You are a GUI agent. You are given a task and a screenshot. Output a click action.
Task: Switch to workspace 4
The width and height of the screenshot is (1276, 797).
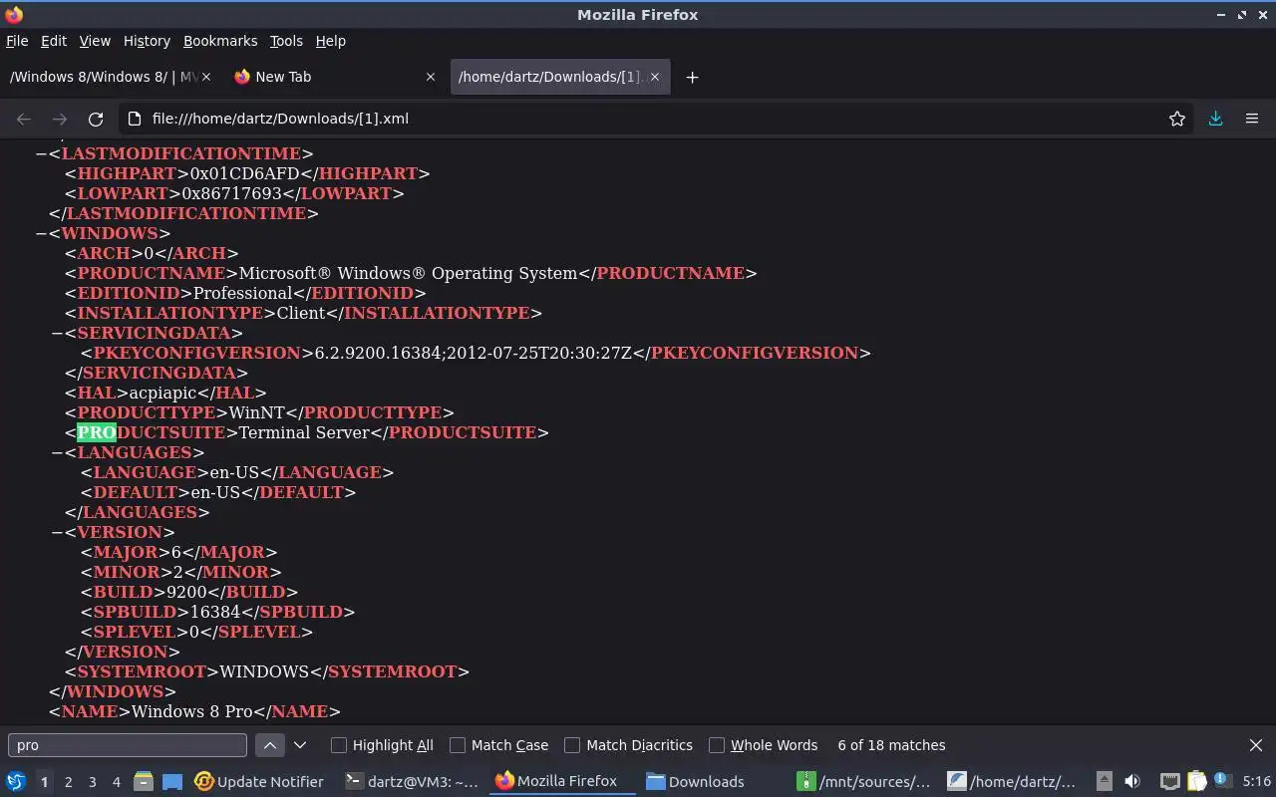[116, 782]
